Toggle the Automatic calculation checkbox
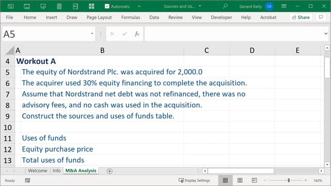Screen dimensions: 331x186 click(x=107, y=6)
